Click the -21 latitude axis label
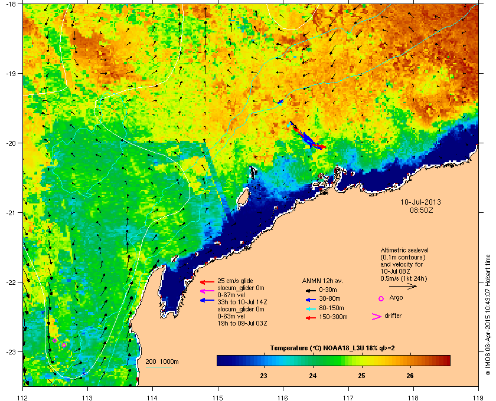The width and height of the screenshot is (496, 401). tap(11, 212)
